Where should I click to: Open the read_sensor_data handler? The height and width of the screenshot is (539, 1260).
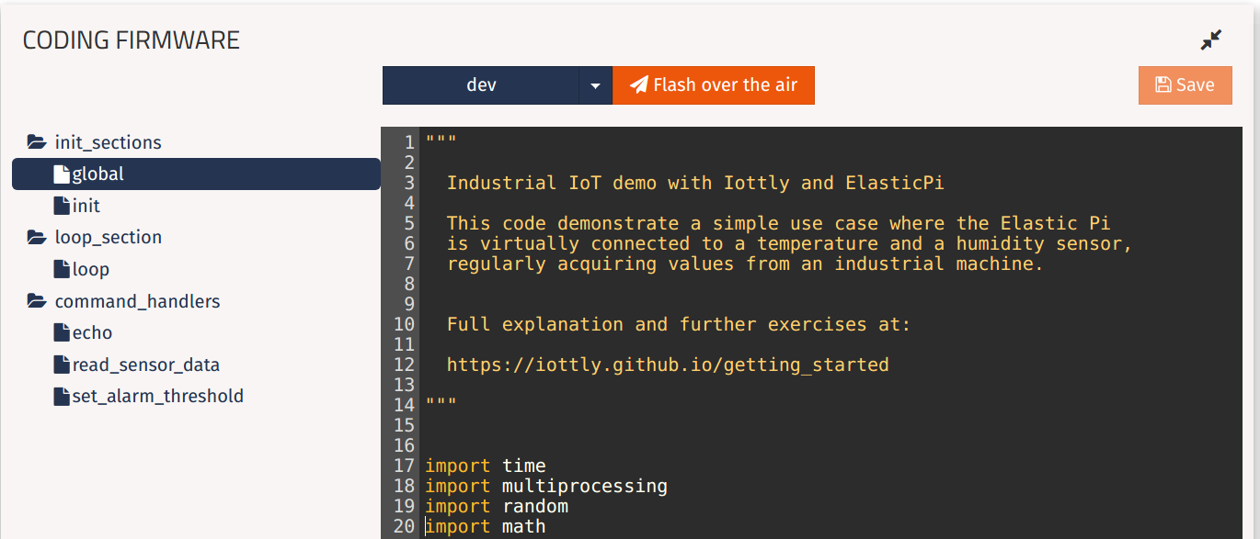point(143,364)
